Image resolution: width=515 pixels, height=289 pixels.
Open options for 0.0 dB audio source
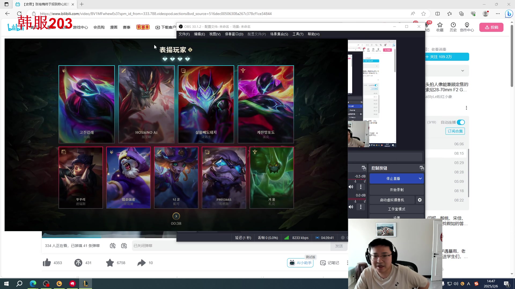[361, 207]
